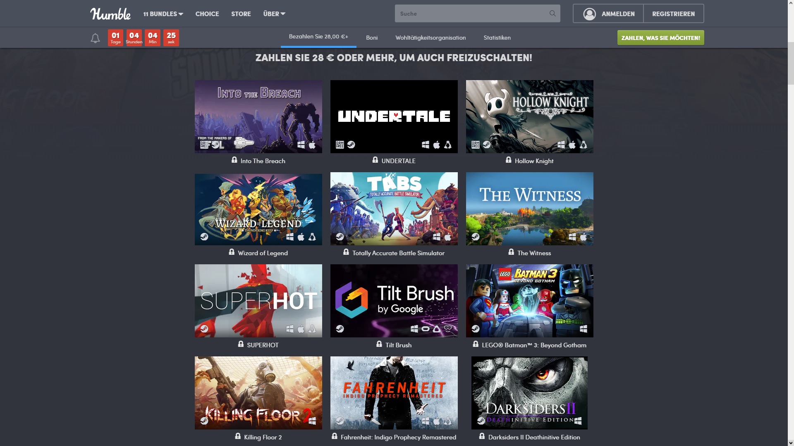This screenshot has width=794, height=446.
Task: Switch to the Wohltätigkeitsorganisation tab
Action: pyautogui.click(x=430, y=38)
